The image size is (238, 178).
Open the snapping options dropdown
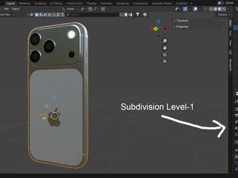point(96,9)
